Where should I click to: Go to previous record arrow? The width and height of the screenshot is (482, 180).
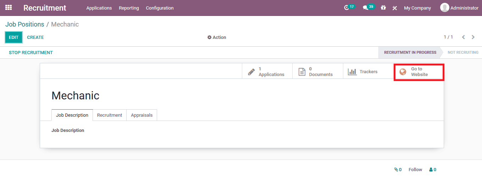[x=463, y=37]
